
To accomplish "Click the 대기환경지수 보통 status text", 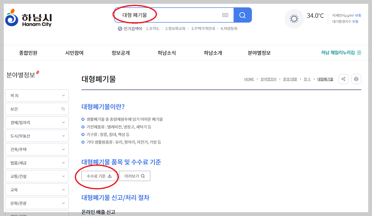I will tap(345, 22).
